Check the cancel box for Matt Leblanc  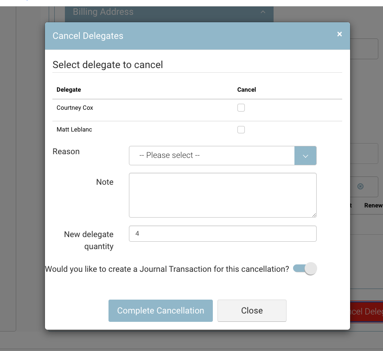coord(241,130)
